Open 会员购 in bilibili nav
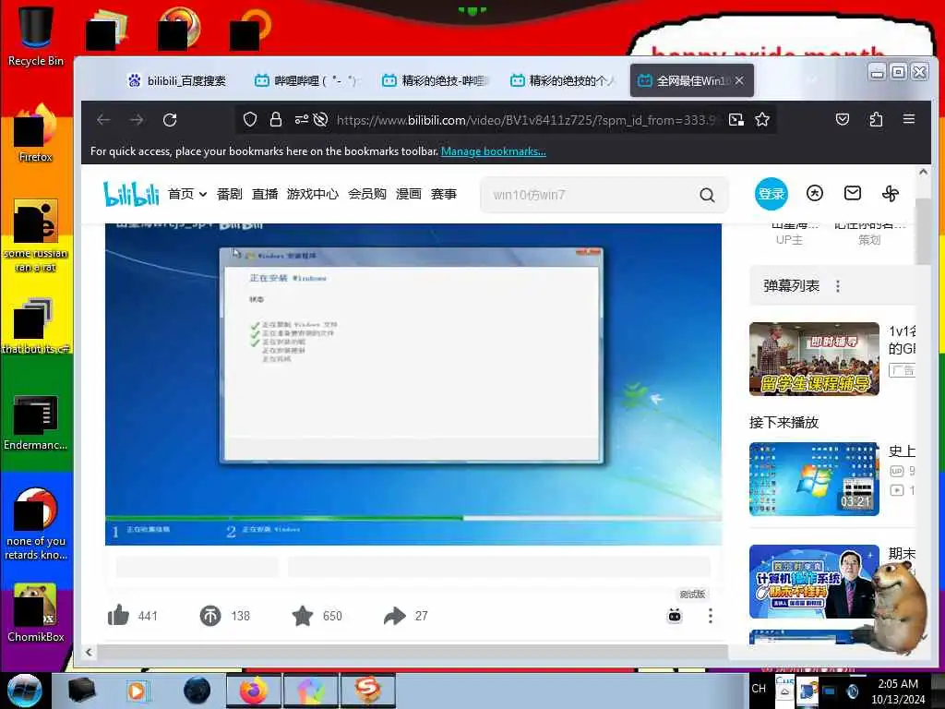Viewport: 945px width, 709px height. [x=367, y=194]
